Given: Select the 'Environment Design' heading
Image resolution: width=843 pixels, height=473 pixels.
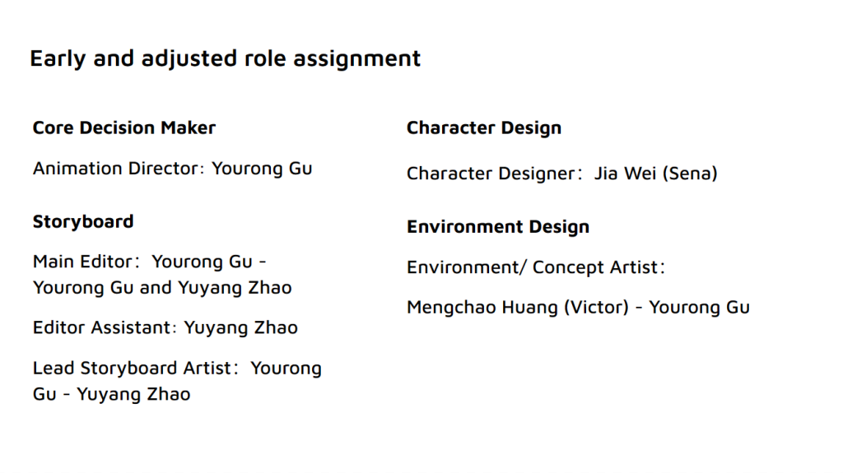Looking at the screenshot, I should [x=498, y=227].
